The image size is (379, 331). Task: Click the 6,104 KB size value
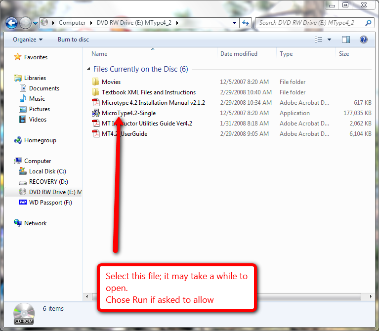pos(360,133)
